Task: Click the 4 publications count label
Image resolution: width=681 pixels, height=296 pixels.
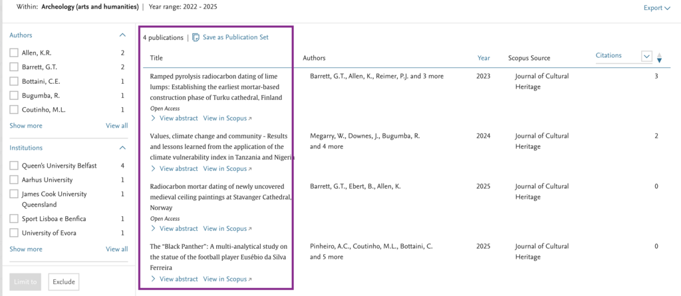Action: click(x=164, y=38)
